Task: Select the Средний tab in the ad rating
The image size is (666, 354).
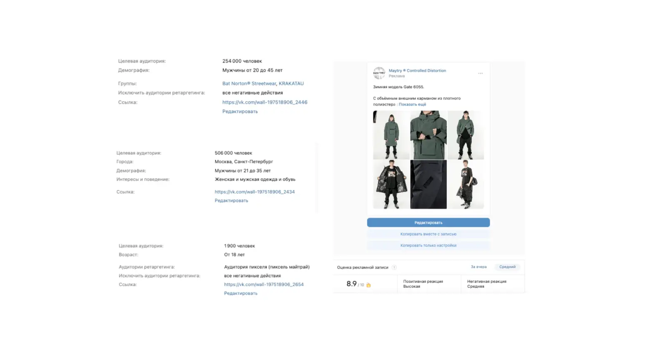Action: (x=507, y=267)
